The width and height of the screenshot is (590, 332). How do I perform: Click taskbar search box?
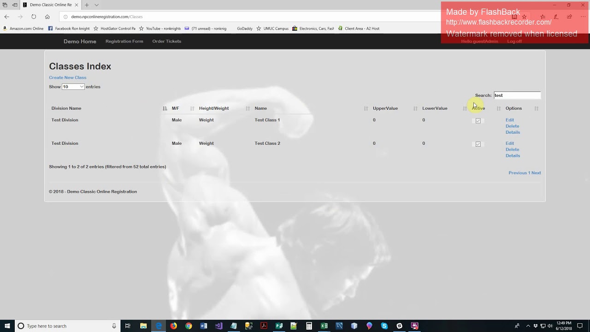click(x=68, y=326)
